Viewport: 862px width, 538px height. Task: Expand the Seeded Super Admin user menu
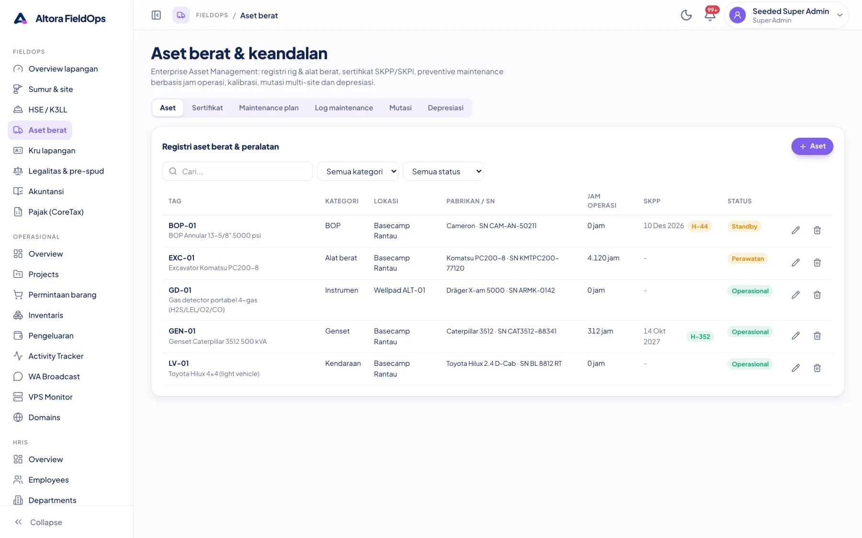pyautogui.click(x=787, y=15)
